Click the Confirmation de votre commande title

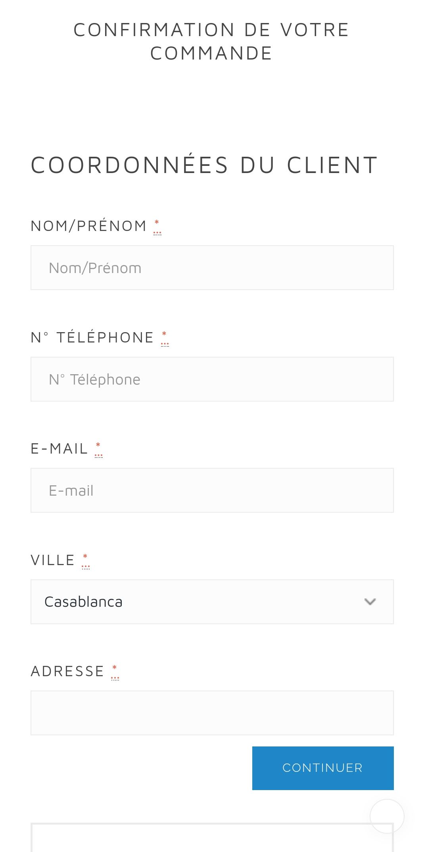pos(211,42)
